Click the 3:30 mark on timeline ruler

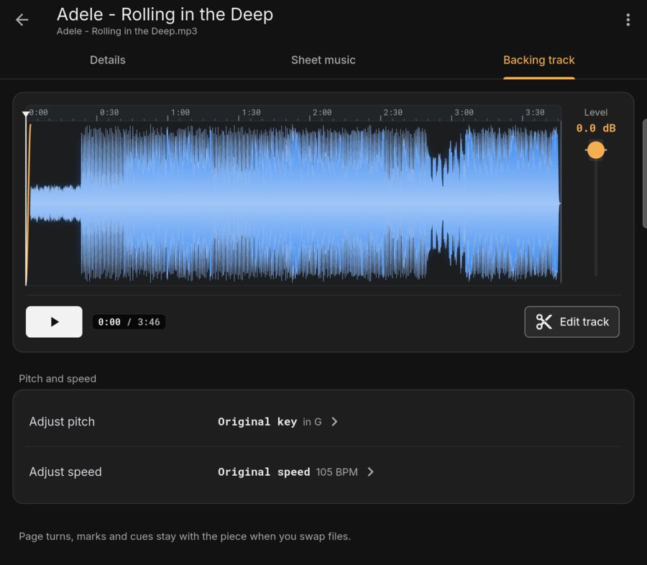pos(535,112)
